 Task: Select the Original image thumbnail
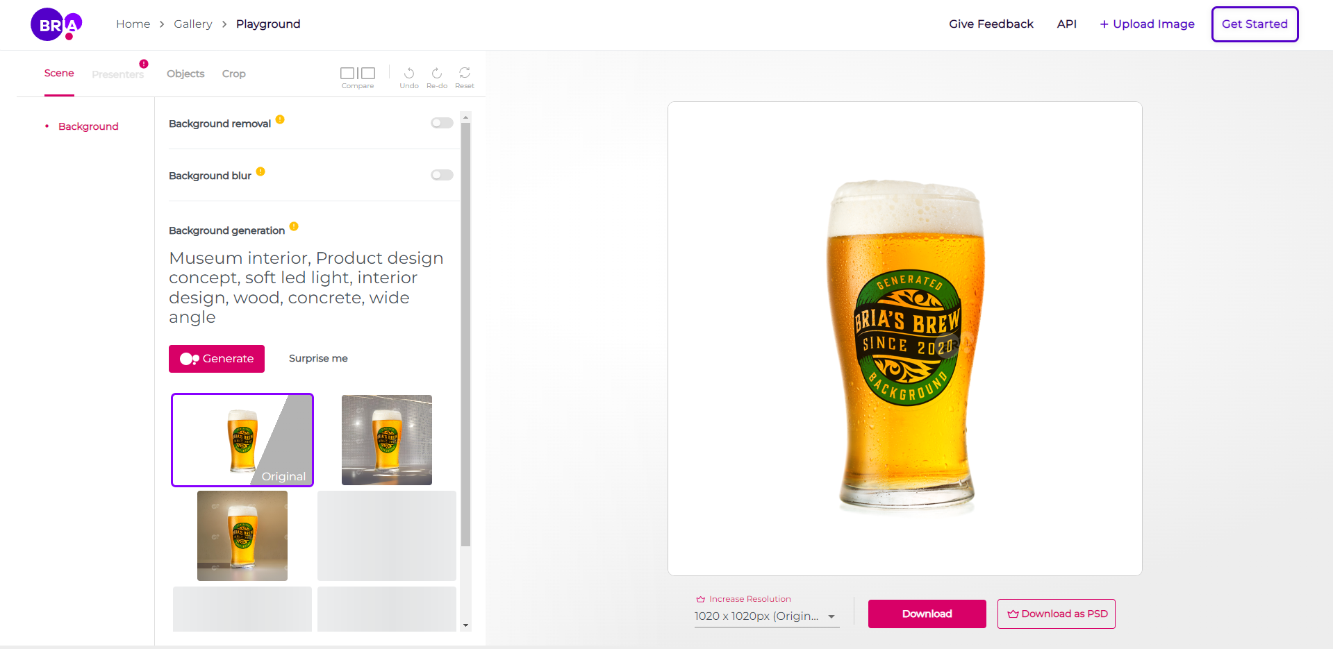pyautogui.click(x=242, y=440)
